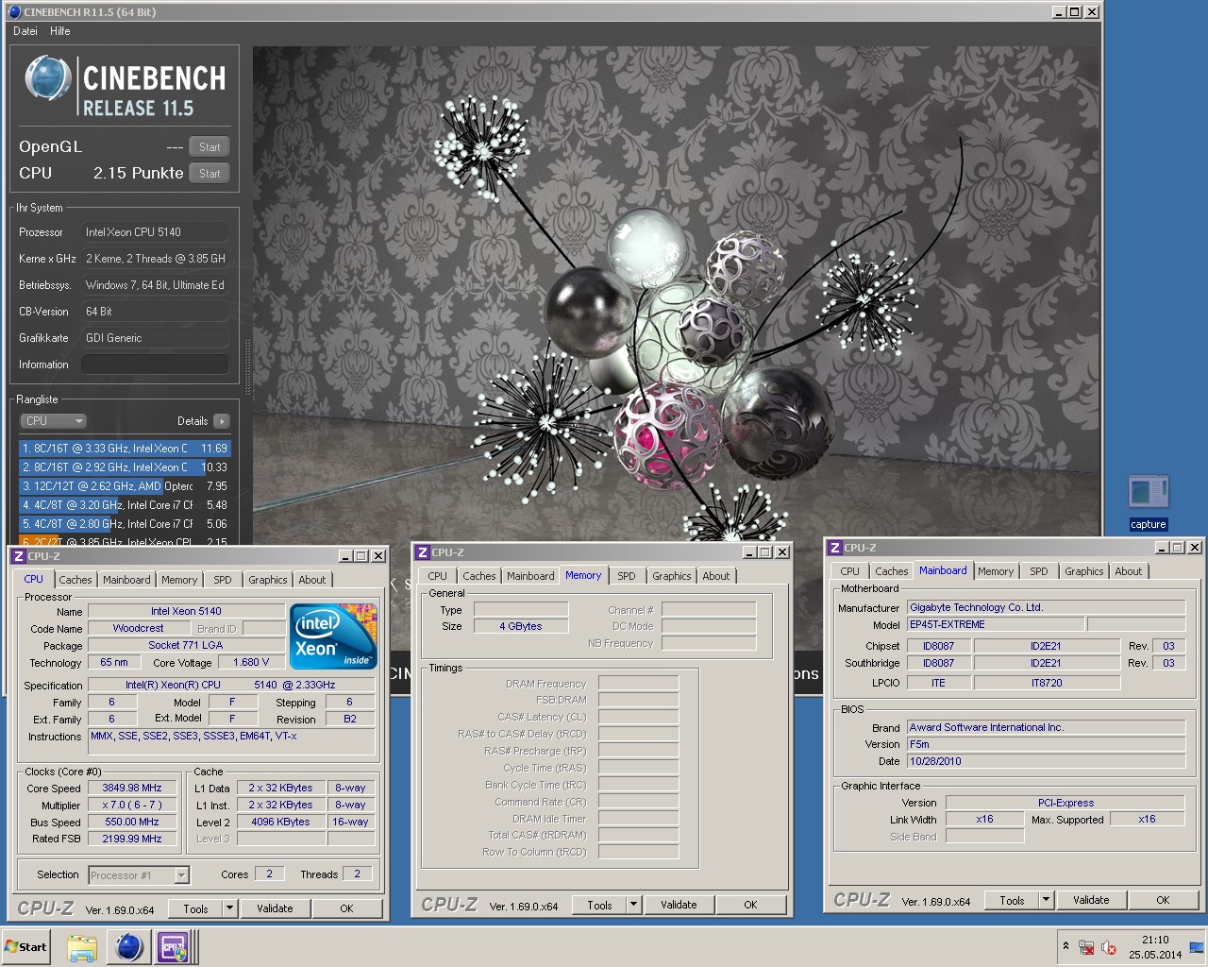Click the CPU-Z icon in left window title bar

(18, 556)
